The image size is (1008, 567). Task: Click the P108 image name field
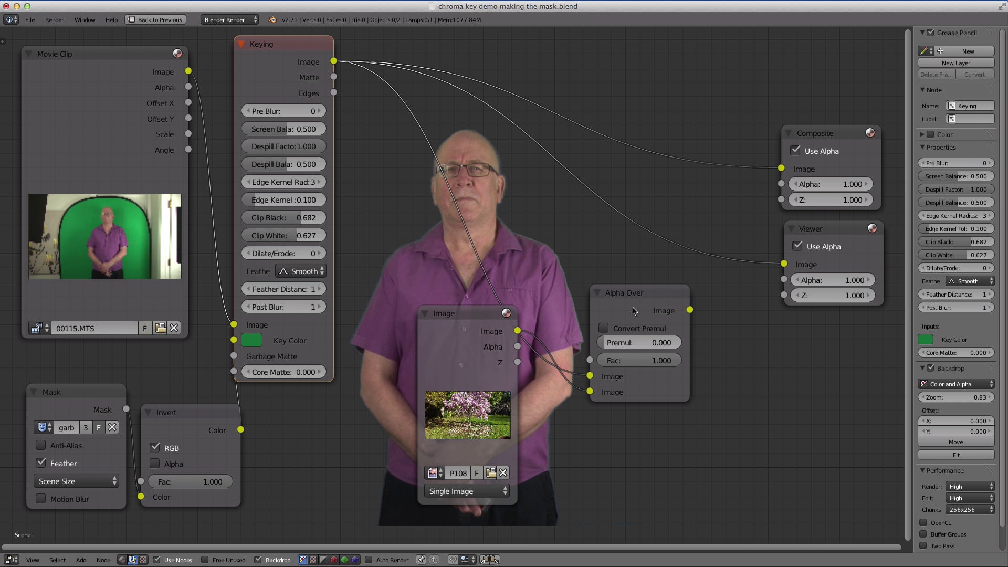click(458, 473)
